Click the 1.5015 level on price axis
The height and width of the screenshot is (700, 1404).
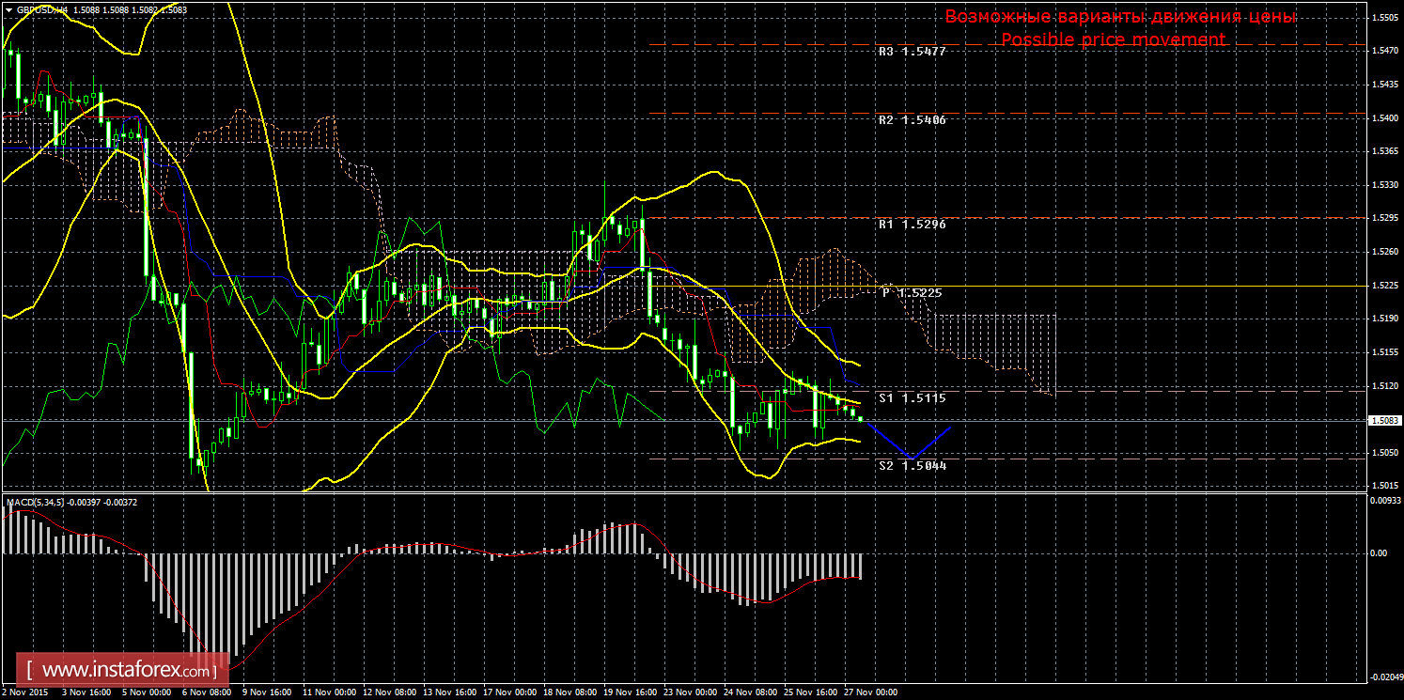pos(1384,486)
